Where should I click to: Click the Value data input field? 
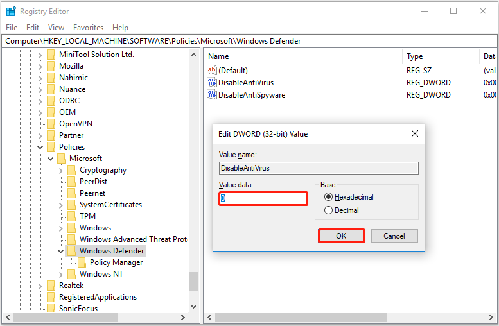click(263, 198)
